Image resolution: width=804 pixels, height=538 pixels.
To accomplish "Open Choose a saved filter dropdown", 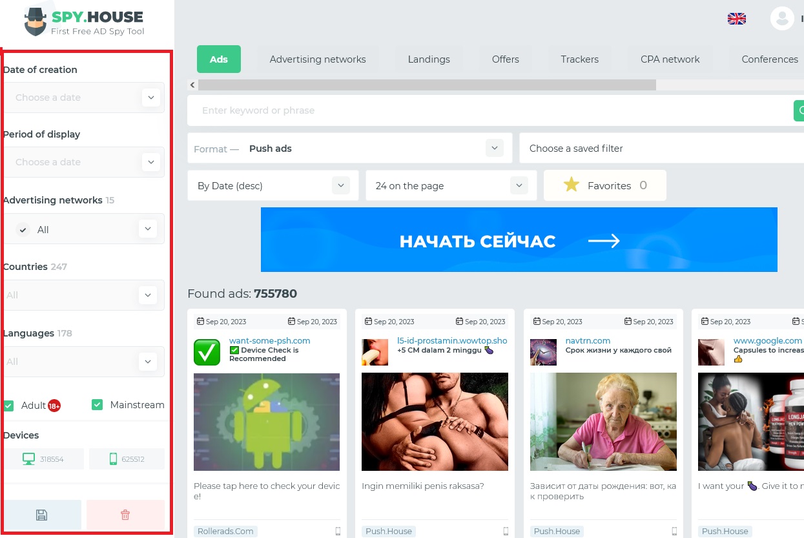I will coord(661,149).
